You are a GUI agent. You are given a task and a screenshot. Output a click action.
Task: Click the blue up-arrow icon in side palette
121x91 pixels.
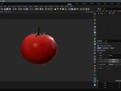(x=95, y=78)
